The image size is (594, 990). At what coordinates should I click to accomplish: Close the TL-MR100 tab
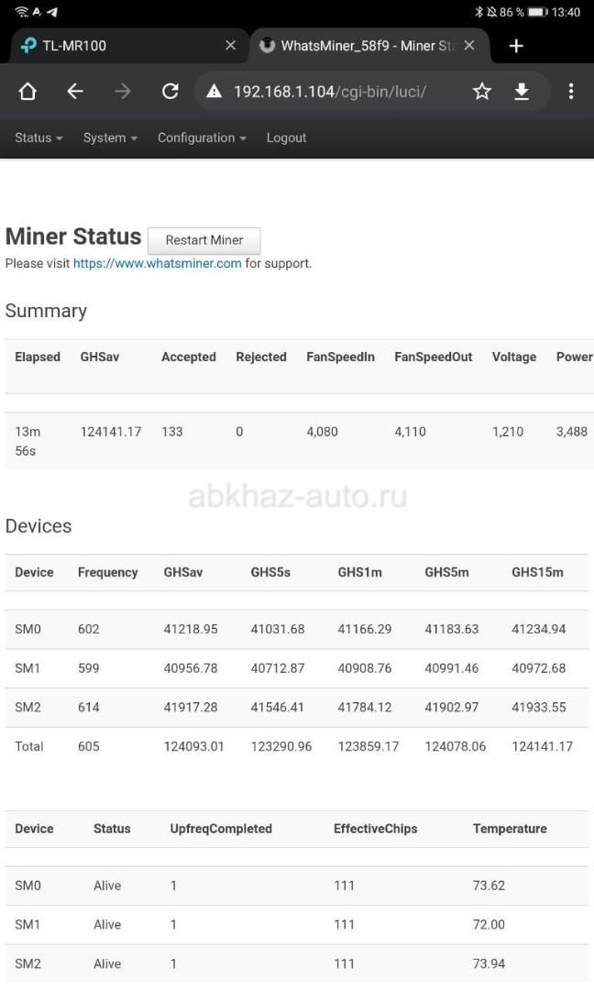pyautogui.click(x=230, y=46)
